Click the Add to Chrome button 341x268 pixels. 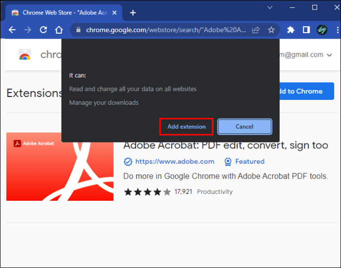tap(307, 91)
